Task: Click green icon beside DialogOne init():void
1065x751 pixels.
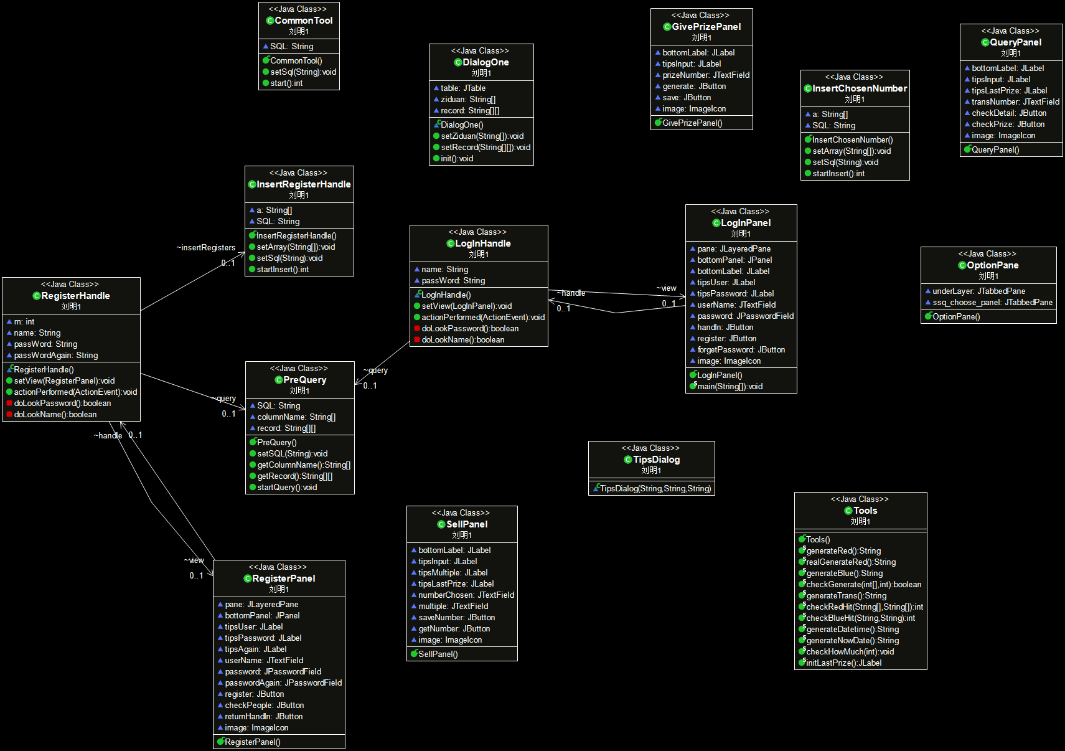Action: 436,158
